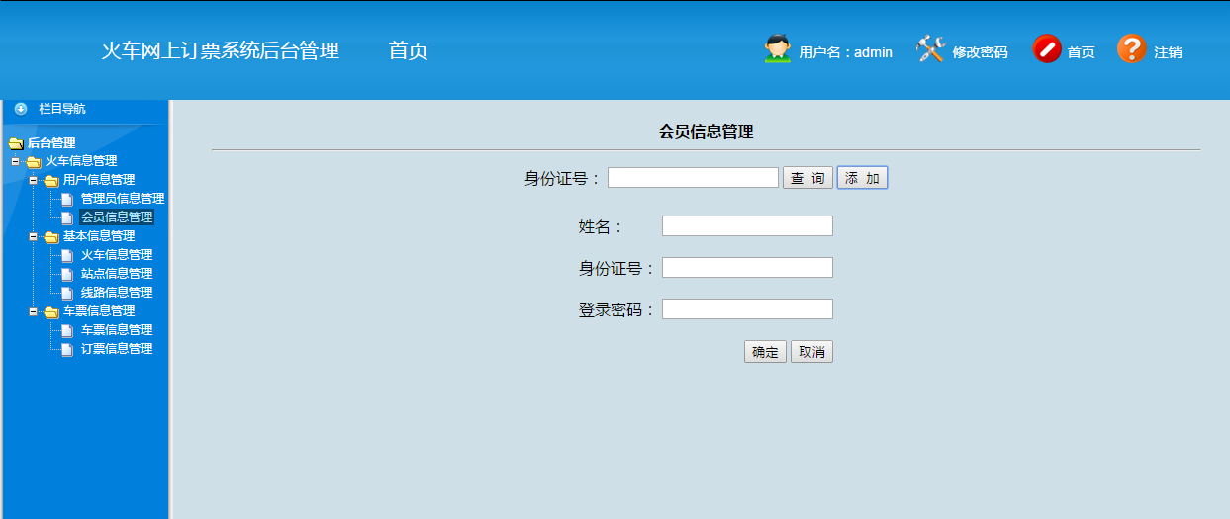Focus the 姓名 name input field
Viewport: 1230px width, 519px height.
click(747, 226)
